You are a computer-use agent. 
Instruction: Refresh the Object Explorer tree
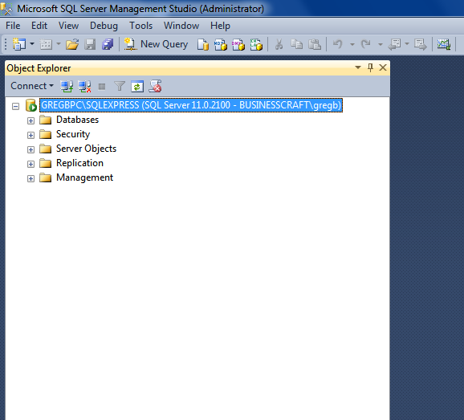(x=137, y=86)
